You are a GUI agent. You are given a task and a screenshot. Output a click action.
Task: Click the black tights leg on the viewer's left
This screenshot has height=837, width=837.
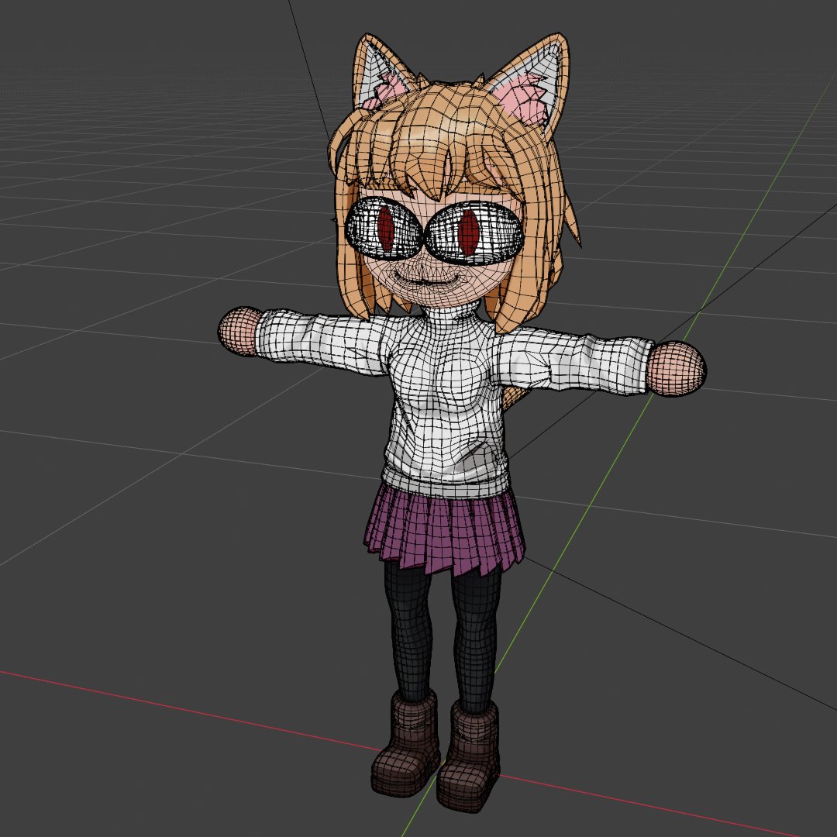410,630
